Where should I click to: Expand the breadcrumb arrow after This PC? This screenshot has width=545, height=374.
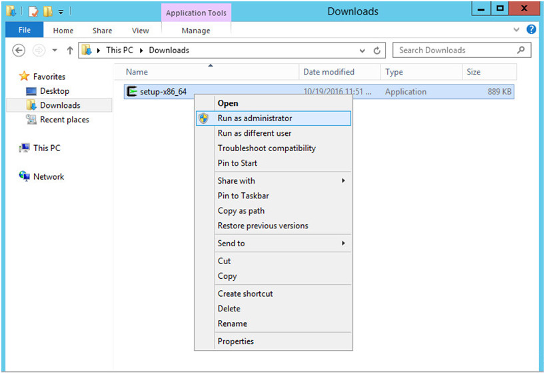click(x=141, y=51)
